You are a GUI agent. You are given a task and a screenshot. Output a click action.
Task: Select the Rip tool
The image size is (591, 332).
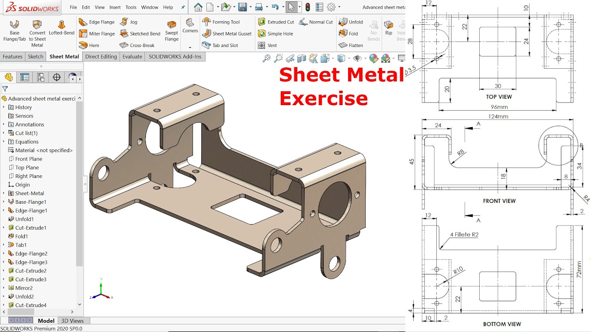coord(389,28)
